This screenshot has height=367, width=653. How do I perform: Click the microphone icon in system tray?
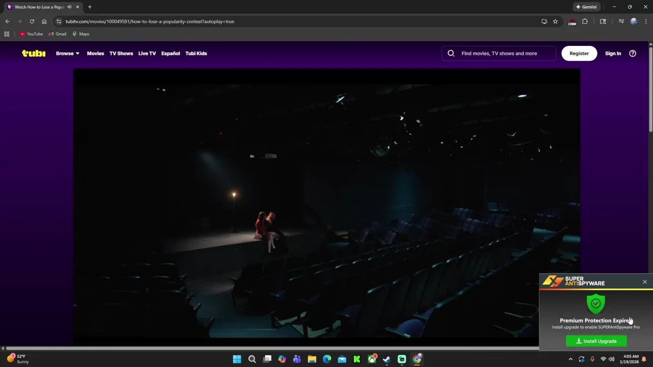click(592, 359)
